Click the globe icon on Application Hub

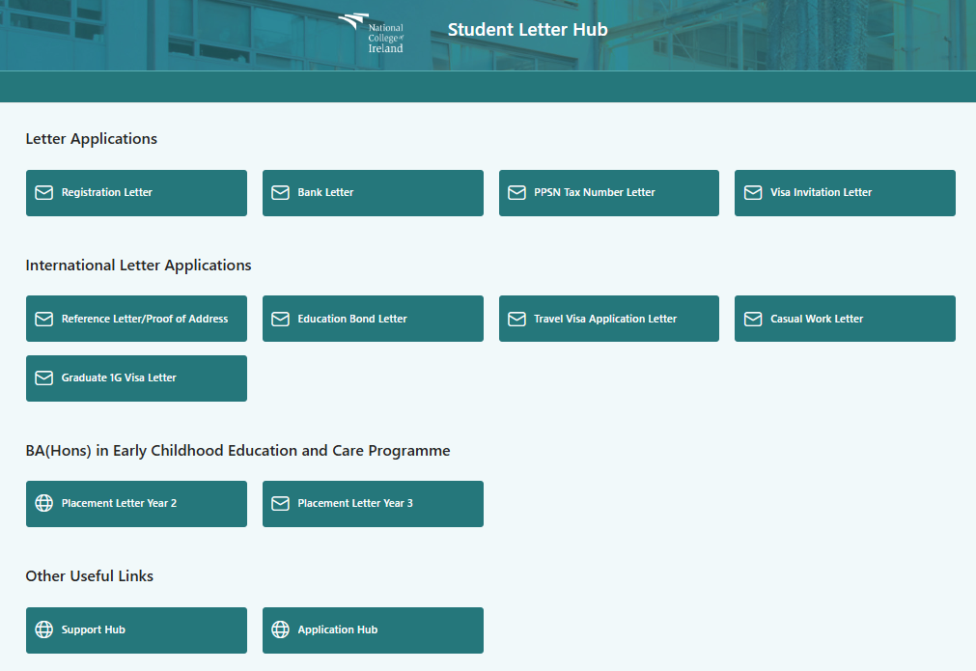click(280, 629)
